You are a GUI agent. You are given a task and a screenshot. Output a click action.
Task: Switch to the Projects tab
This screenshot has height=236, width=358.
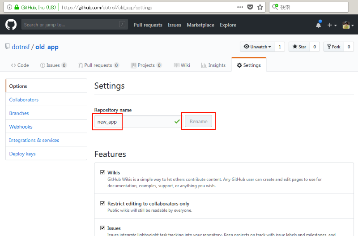click(x=146, y=65)
